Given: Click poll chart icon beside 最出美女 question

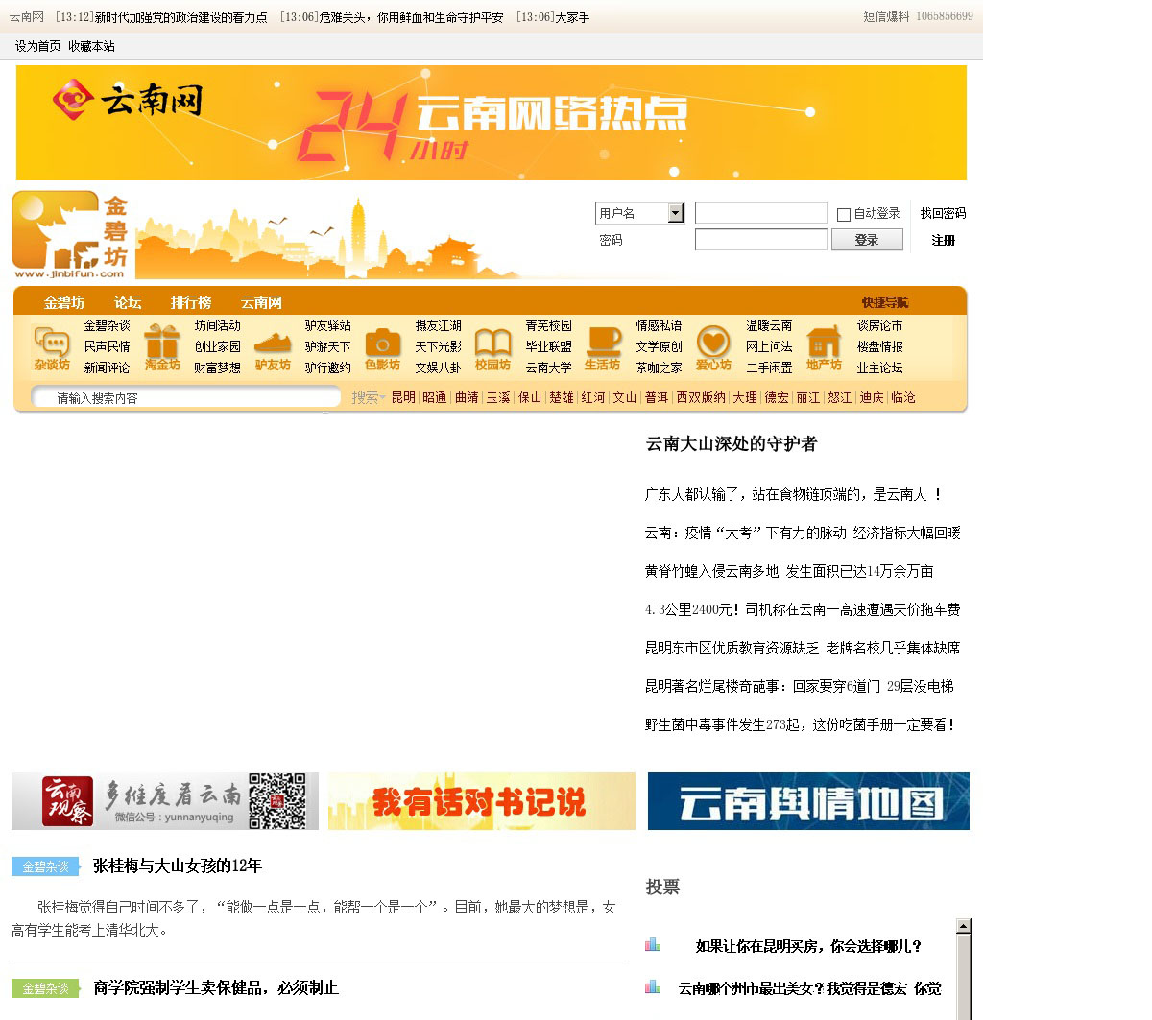Looking at the screenshot, I should [x=653, y=987].
